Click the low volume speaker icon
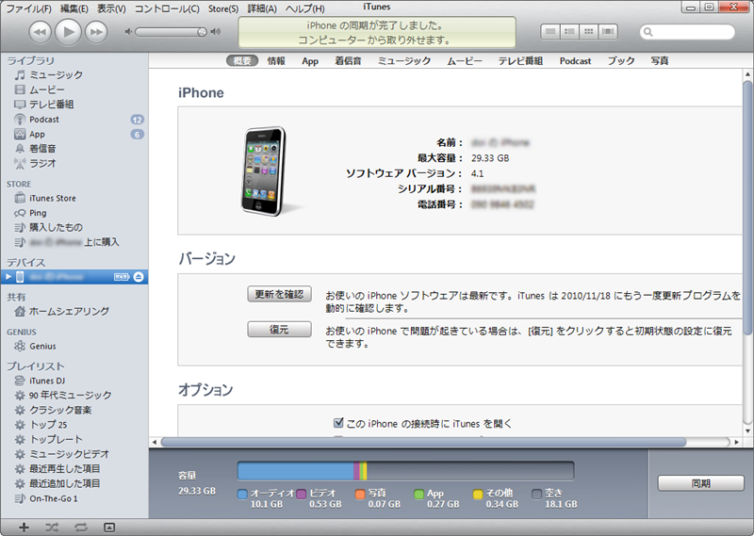This screenshot has width=754, height=536. [x=128, y=32]
